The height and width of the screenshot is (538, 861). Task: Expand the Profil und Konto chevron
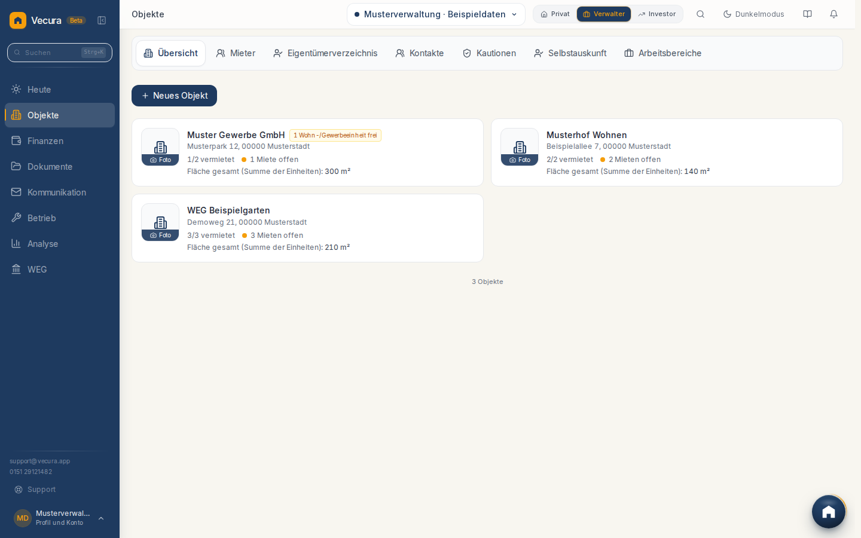(x=101, y=518)
